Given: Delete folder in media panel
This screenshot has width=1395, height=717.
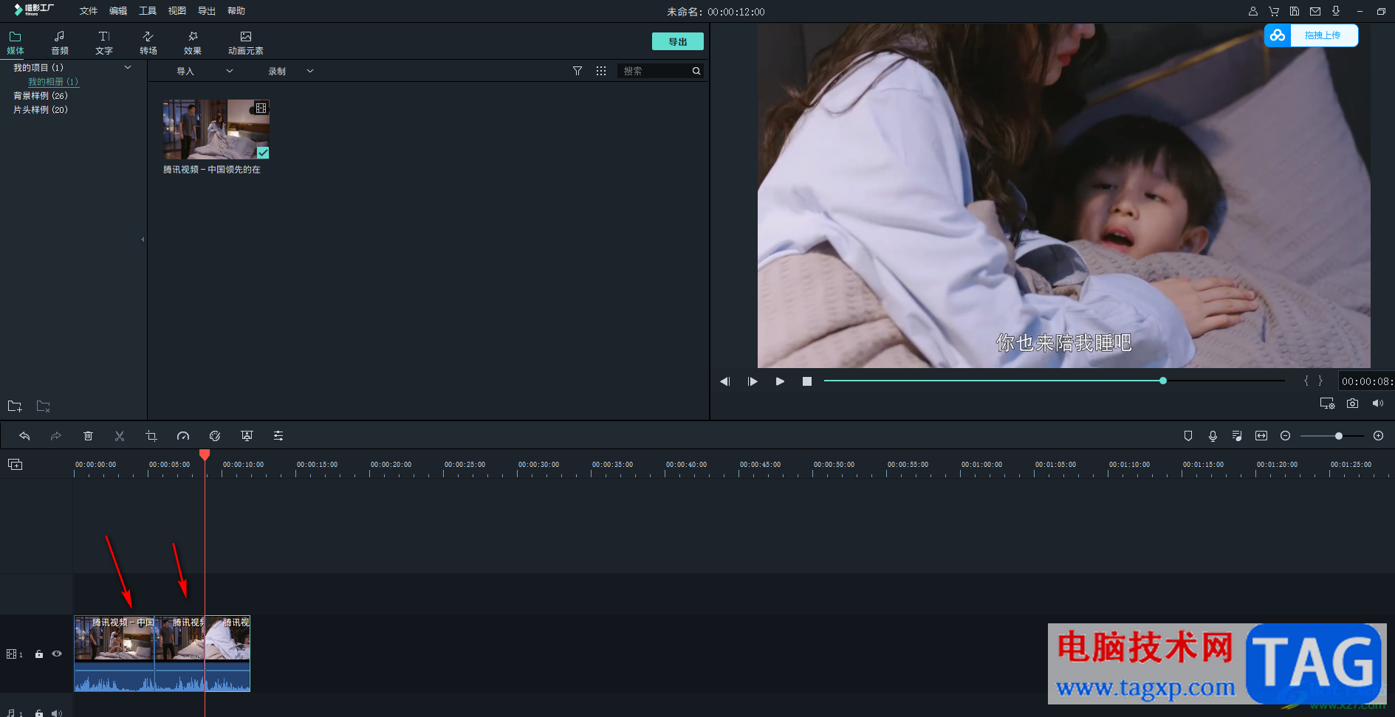Looking at the screenshot, I should 44,406.
